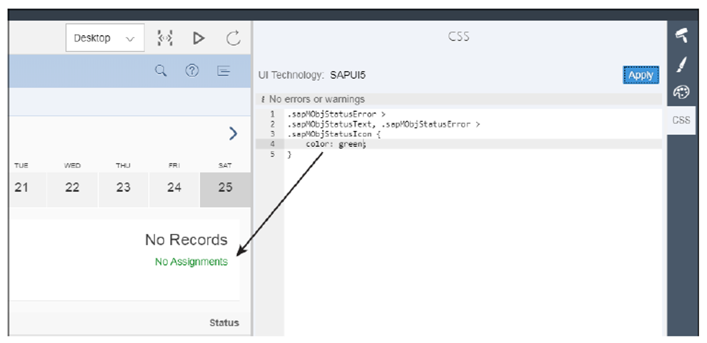Click the green 'No Assignments' status link

click(x=191, y=261)
